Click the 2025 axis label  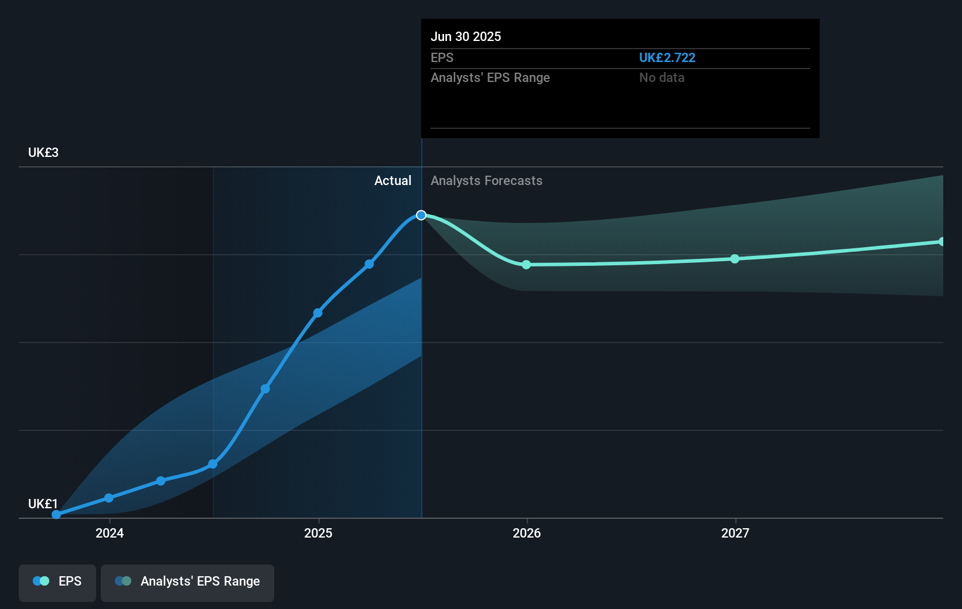pyautogui.click(x=318, y=533)
